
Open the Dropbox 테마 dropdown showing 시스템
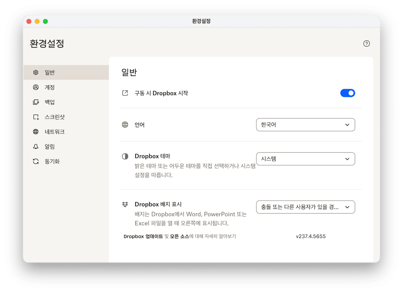click(305, 159)
